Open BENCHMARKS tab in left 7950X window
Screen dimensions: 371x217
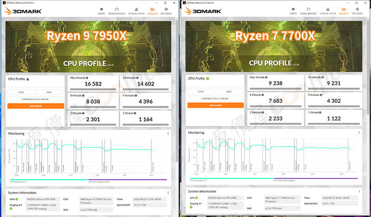click(117, 11)
